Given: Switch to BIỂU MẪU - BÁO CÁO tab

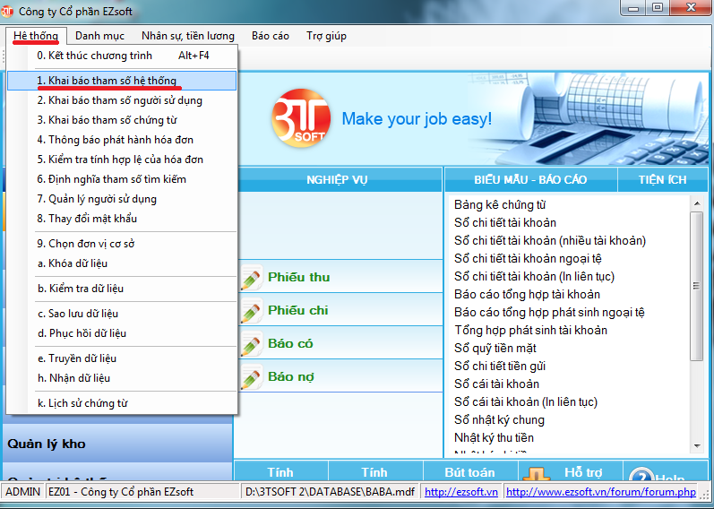Looking at the screenshot, I should tap(530, 179).
